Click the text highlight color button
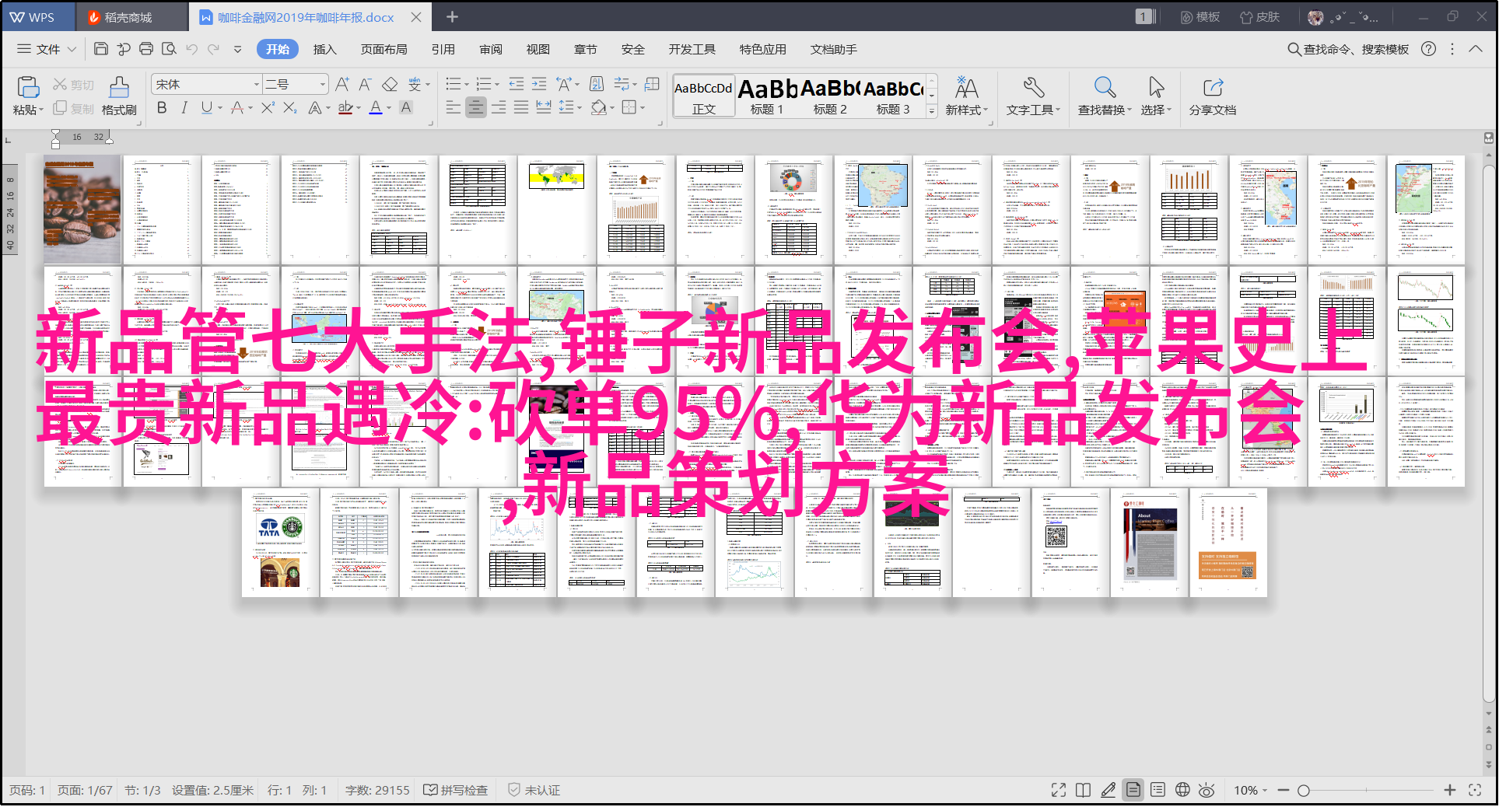1499x807 pixels. (346, 108)
